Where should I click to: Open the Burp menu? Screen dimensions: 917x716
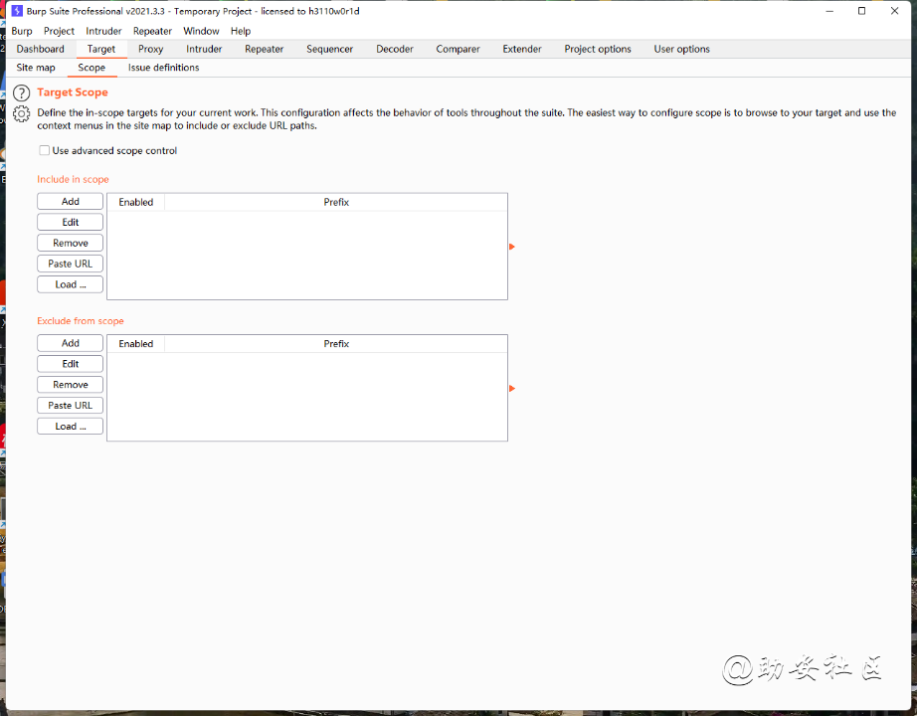pos(22,31)
